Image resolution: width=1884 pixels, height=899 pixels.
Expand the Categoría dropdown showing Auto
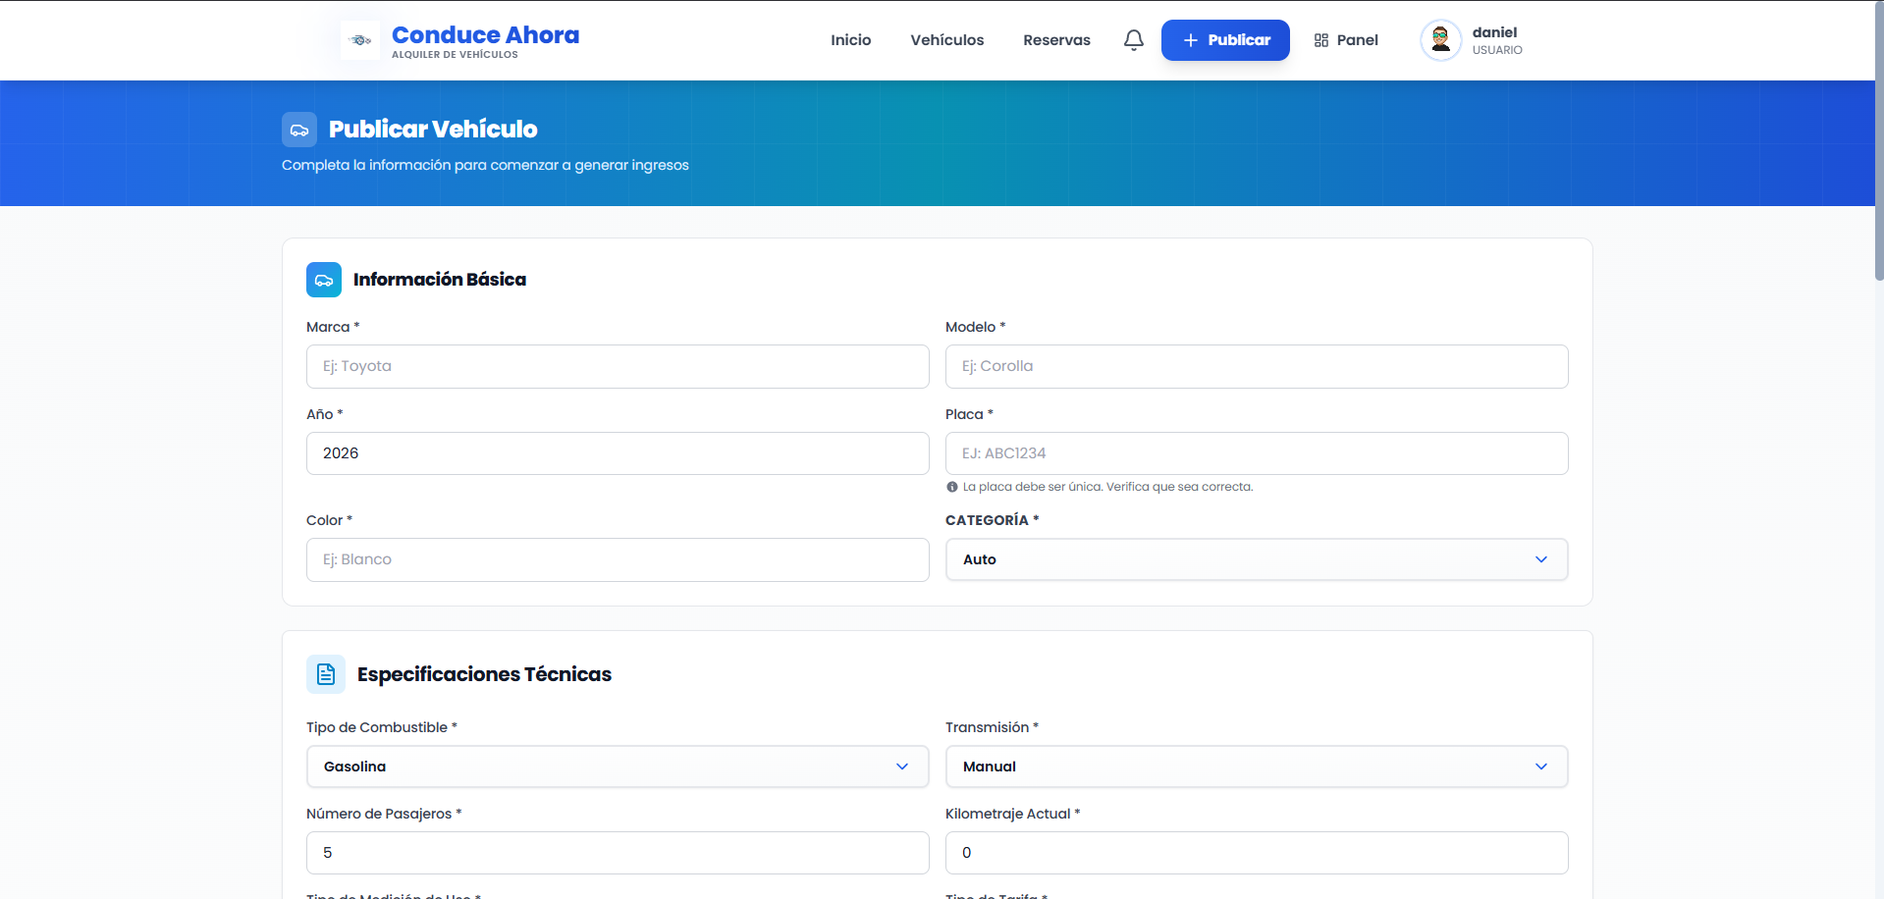(1256, 559)
